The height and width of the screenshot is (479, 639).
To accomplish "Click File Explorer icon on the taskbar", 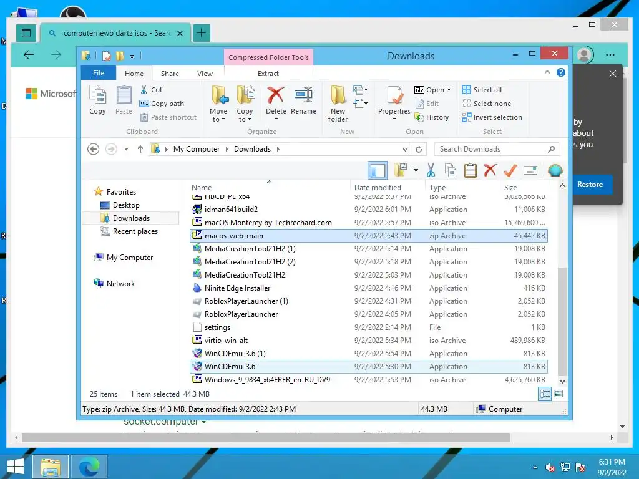I will click(51, 467).
